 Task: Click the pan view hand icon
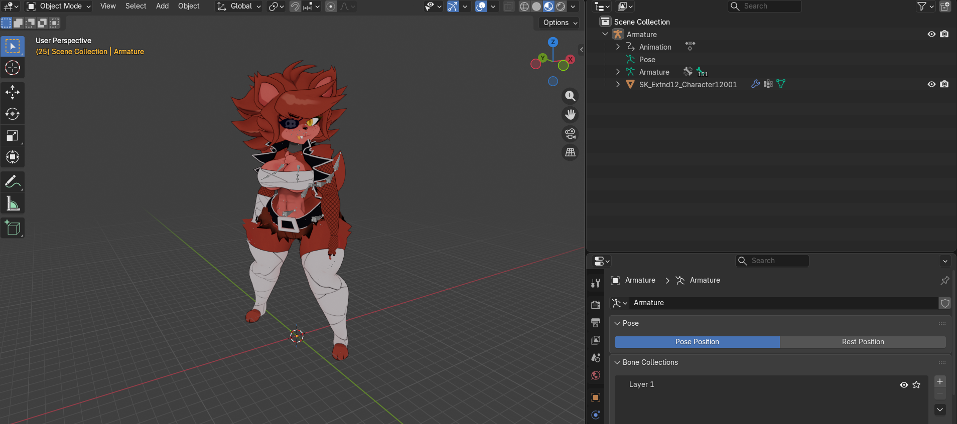[x=570, y=115]
